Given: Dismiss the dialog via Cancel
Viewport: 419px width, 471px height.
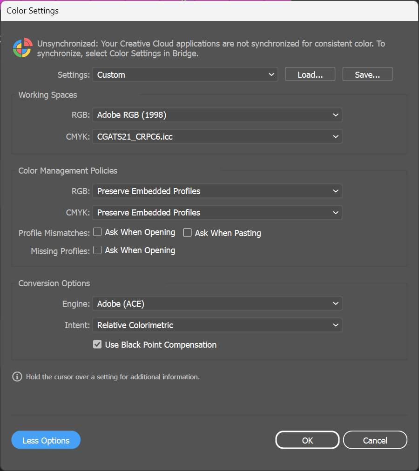Looking at the screenshot, I should 375,439.
